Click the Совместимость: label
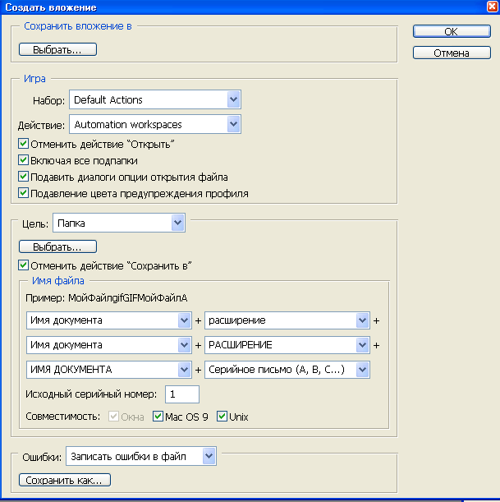This screenshot has height=502, width=500. [62, 417]
